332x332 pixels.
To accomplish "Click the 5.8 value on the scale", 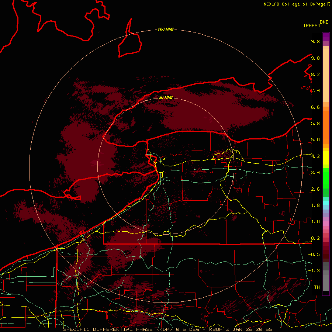I will pyautogui.click(x=315, y=124).
